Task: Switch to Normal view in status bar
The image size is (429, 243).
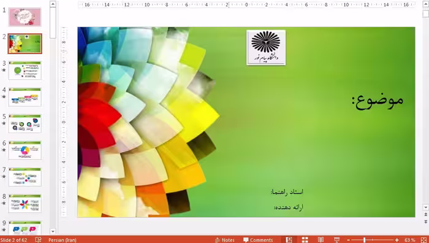Action: [x=289, y=240]
